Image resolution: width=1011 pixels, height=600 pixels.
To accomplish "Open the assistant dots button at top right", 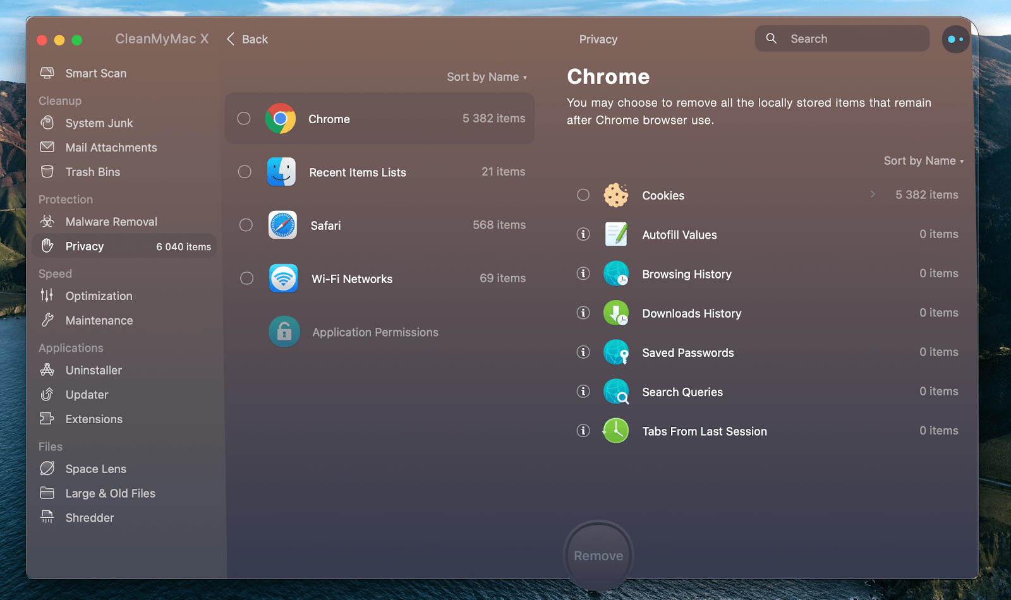I will 955,39.
